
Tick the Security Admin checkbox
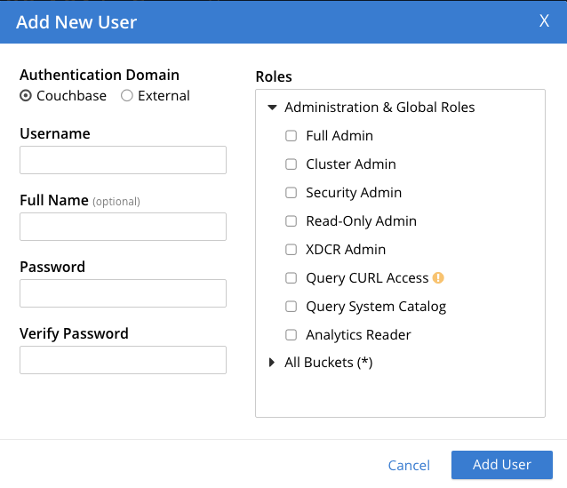click(291, 193)
